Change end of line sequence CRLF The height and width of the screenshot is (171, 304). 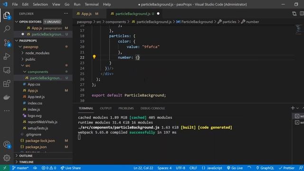point(193,168)
